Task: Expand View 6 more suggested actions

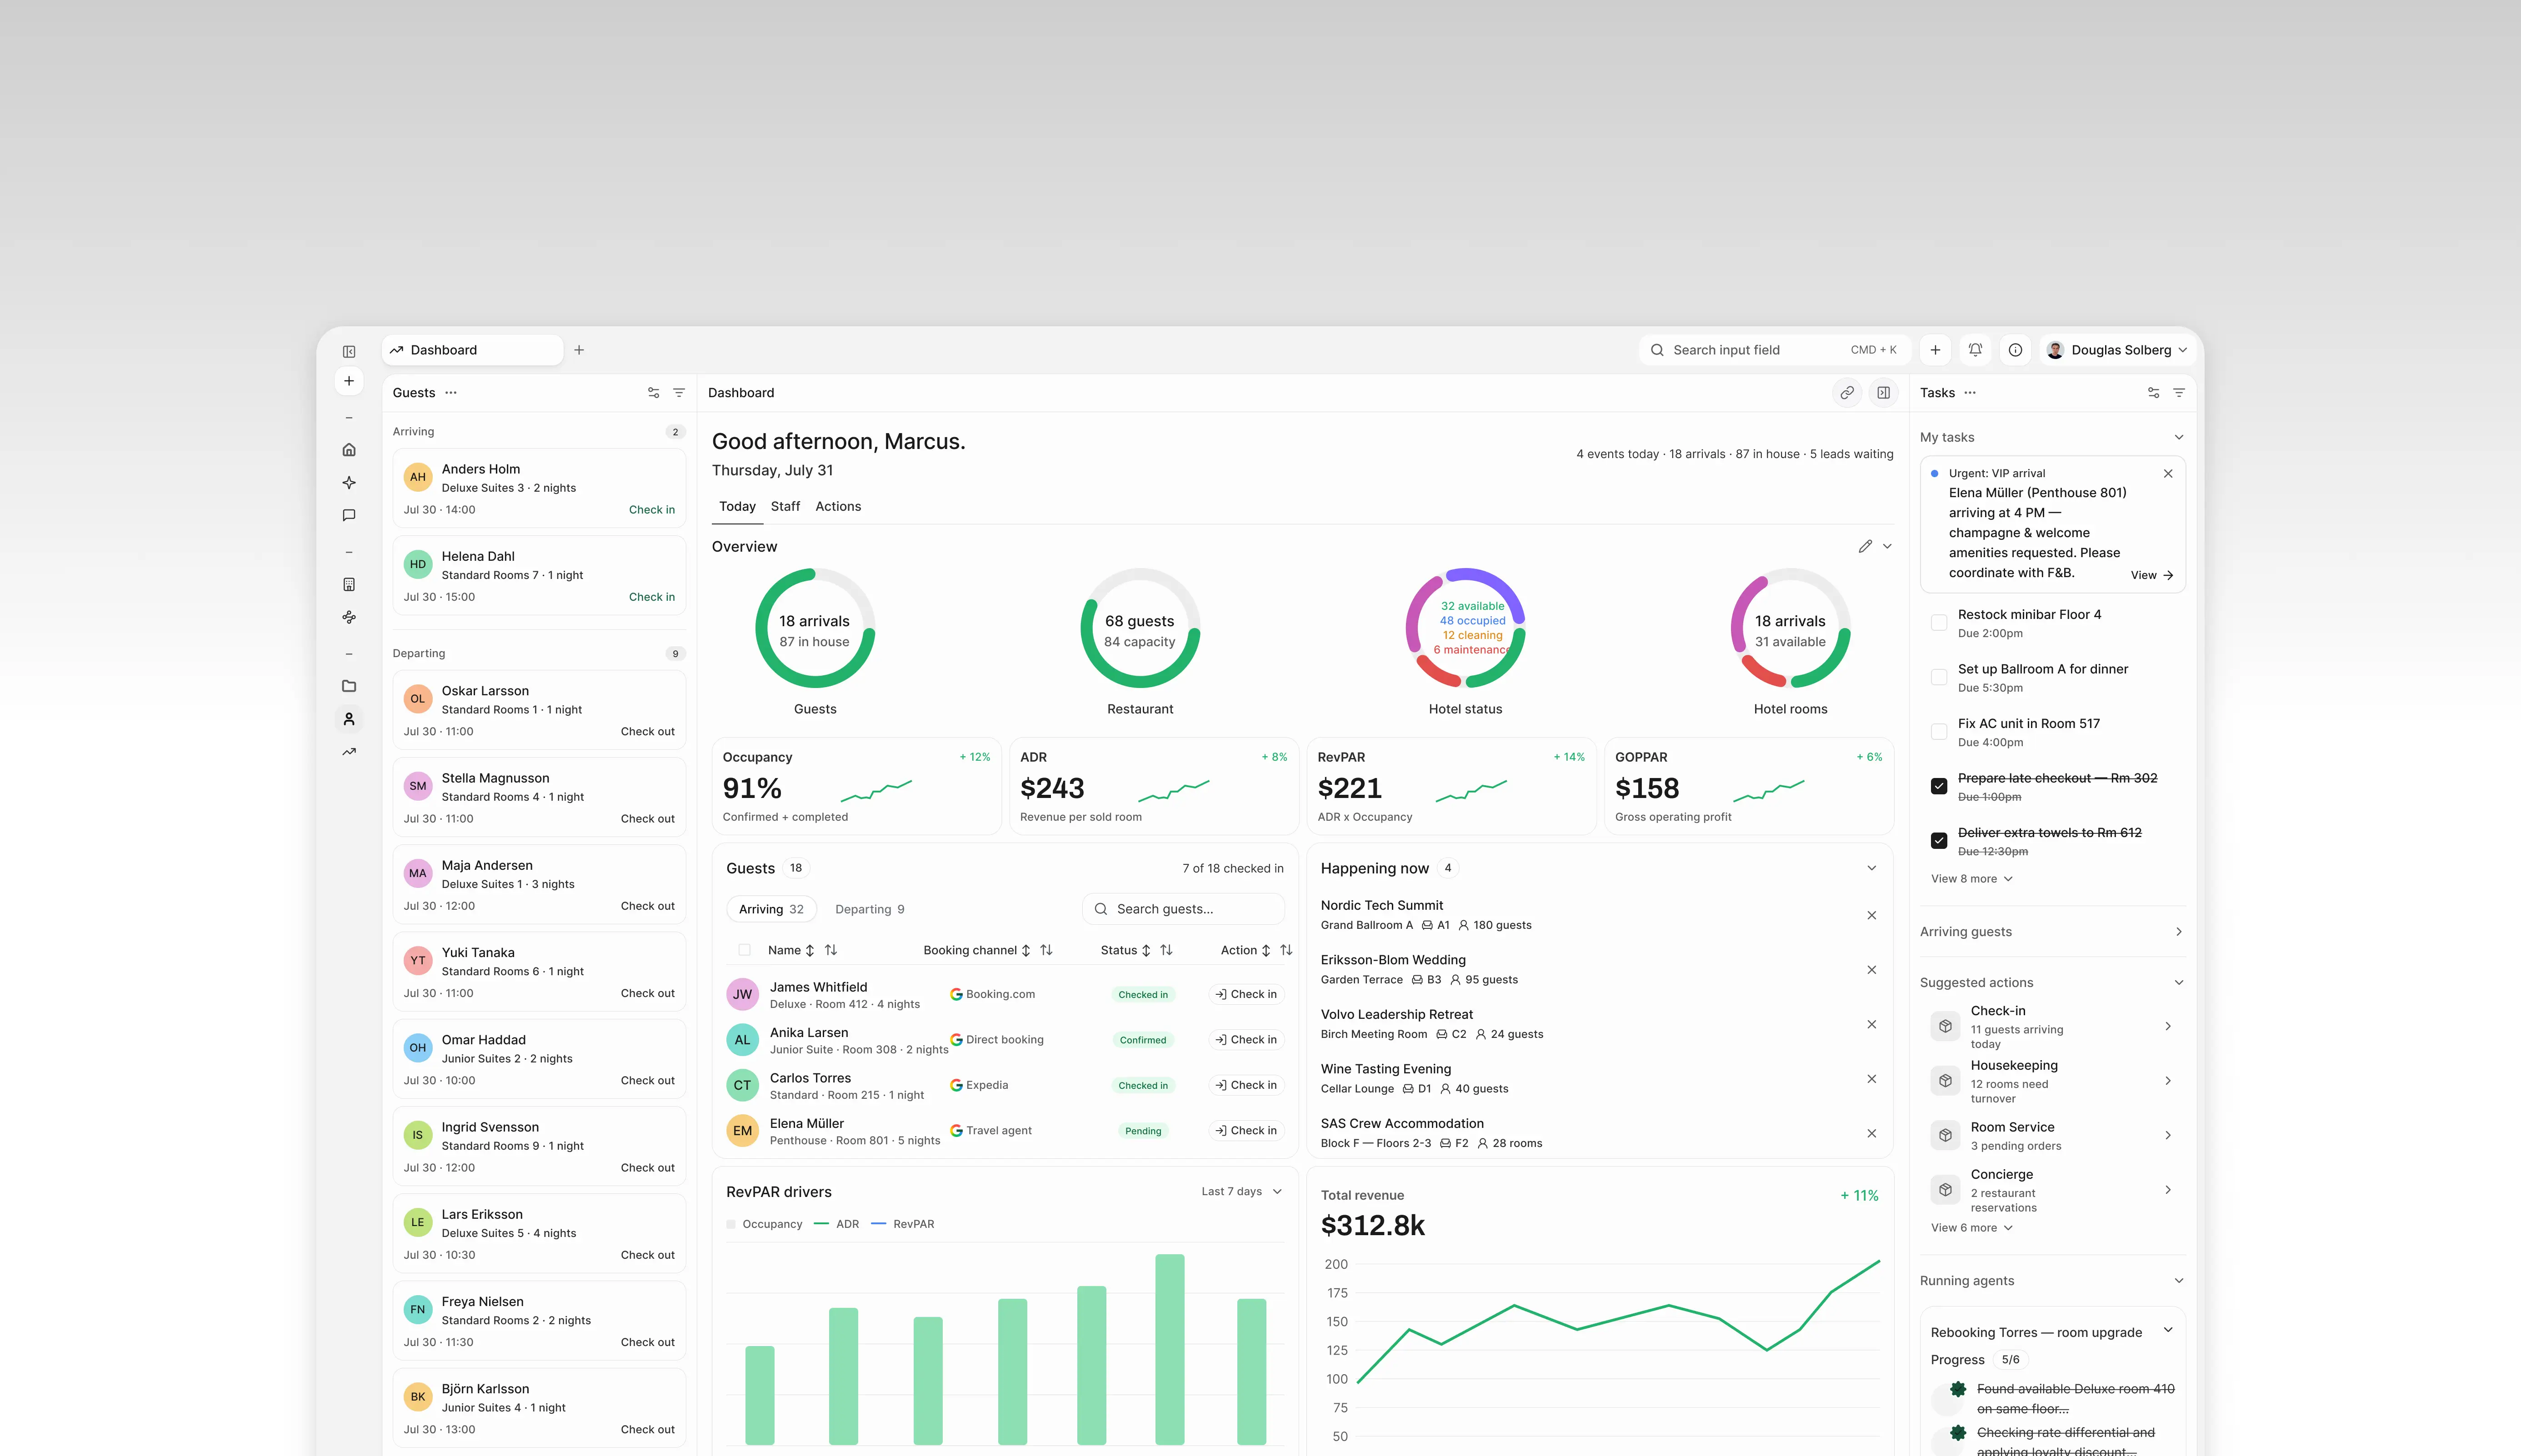Action: click(x=1971, y=1228)
